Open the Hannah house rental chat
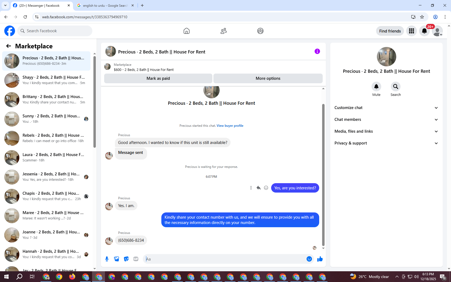Image resolution: width=451 pixels, height=282 pixels. 46,254
